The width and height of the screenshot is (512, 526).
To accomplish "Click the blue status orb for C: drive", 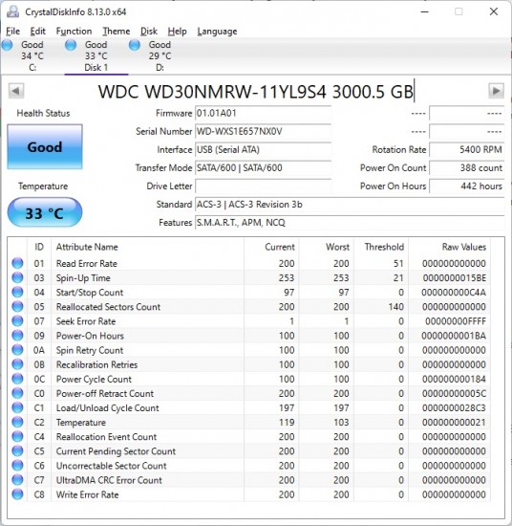I will pos(8,45).
